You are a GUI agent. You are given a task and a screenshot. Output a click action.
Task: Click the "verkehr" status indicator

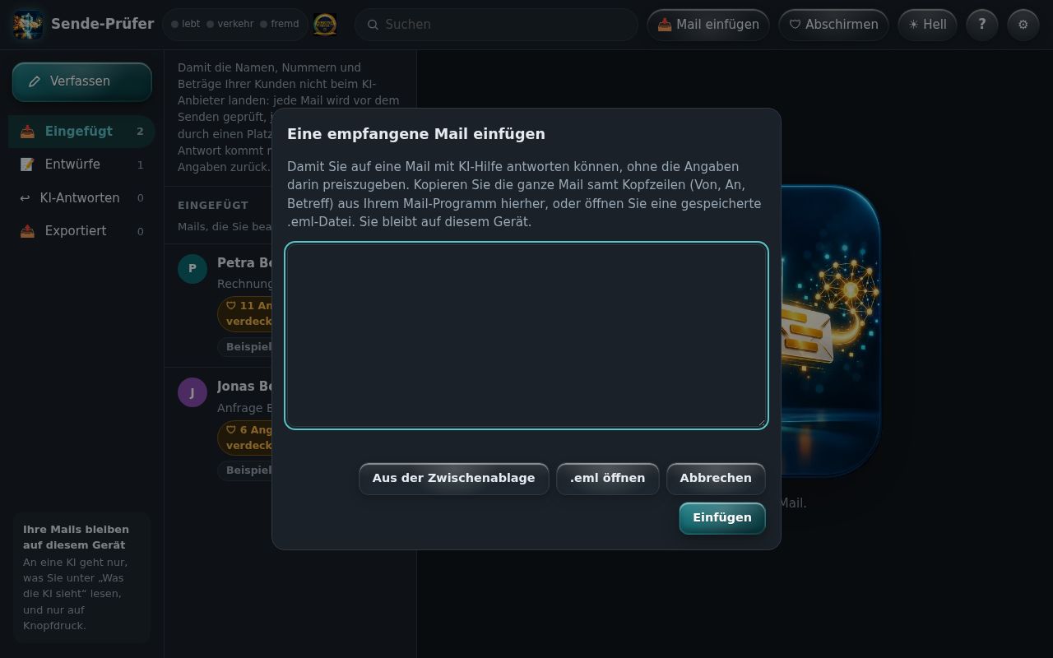pos(230,25)
